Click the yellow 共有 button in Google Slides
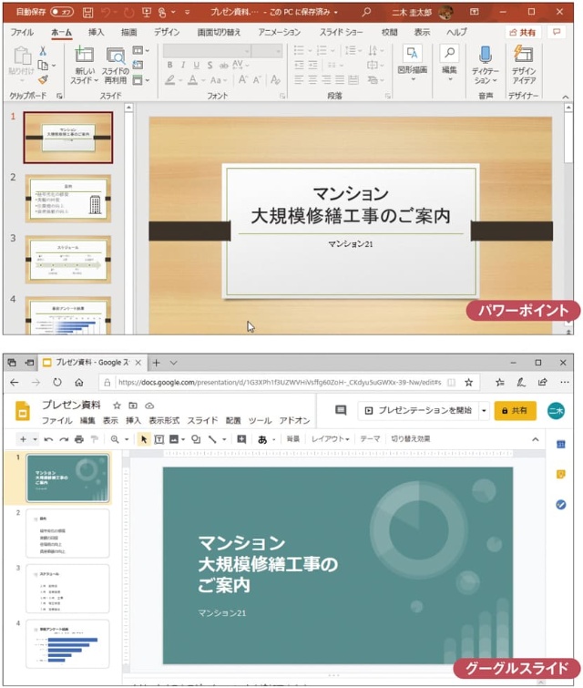The width and height of the screenshot is (583, 688). 515,411
